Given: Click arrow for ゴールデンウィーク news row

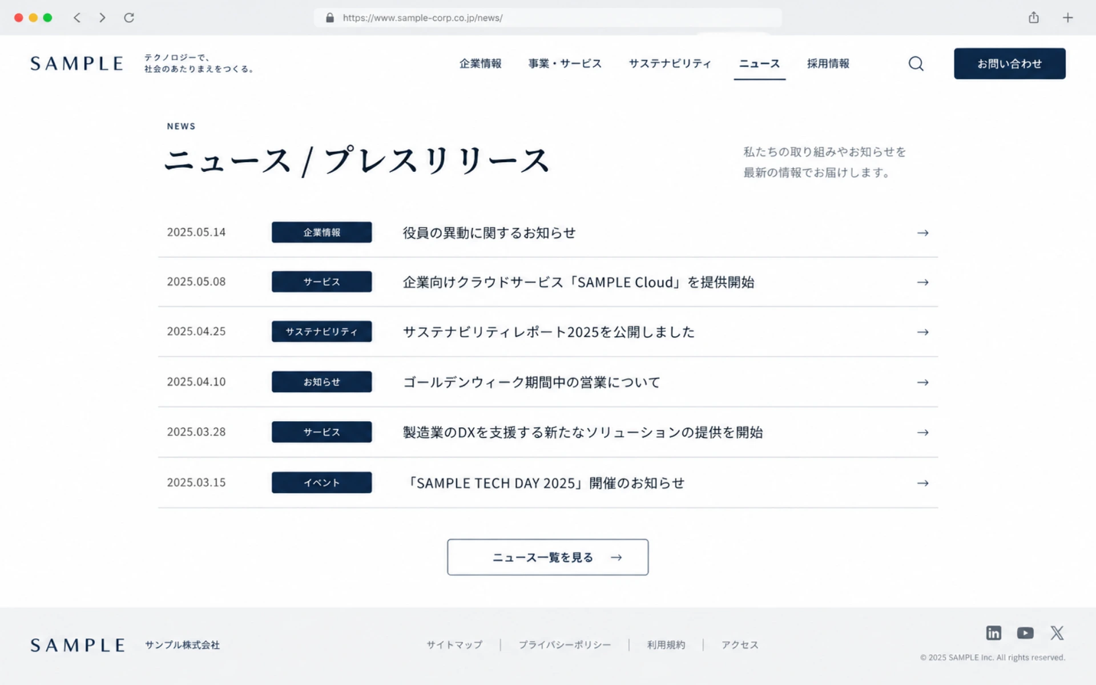Looking at the screenshot, I should click(x=923, y=382).
